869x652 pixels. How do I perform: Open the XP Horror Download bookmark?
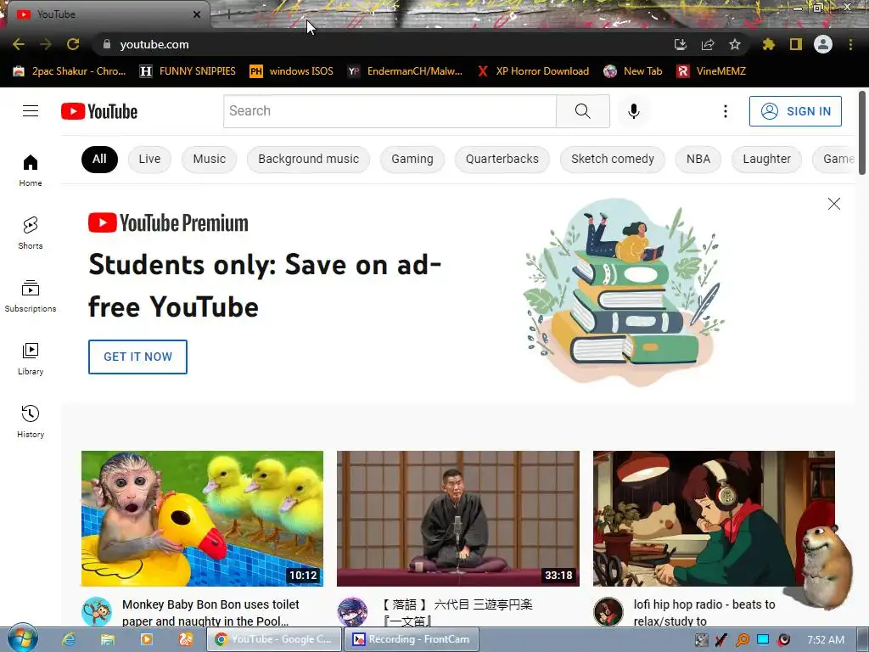[x=533, y=71]
